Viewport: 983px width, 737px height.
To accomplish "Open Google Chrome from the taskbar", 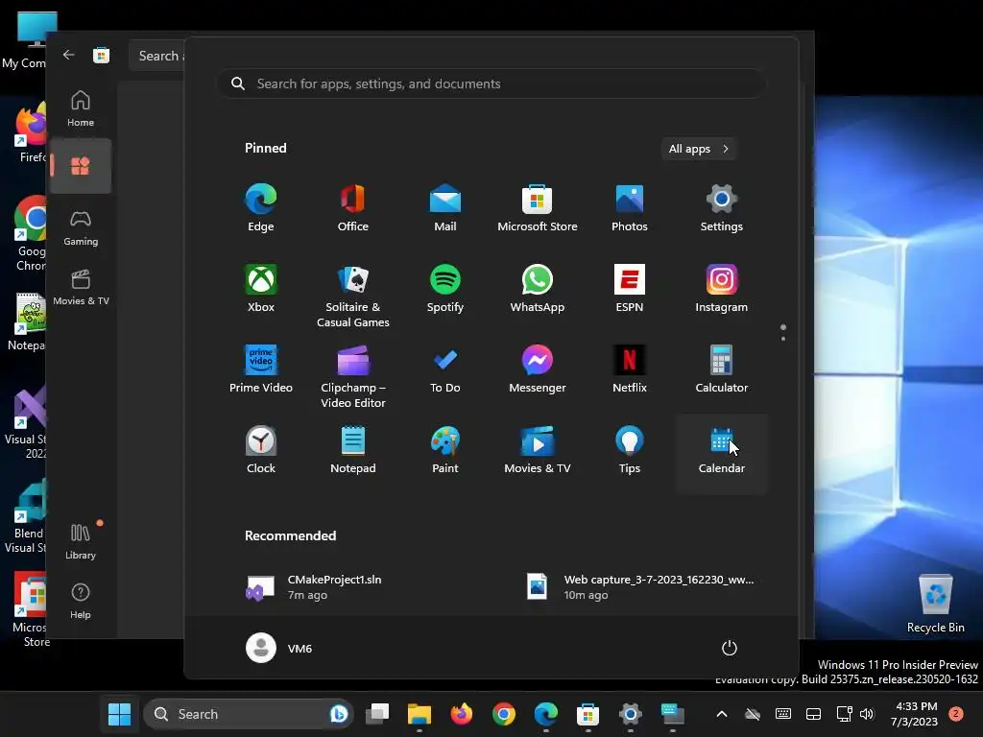I will click(503, 714).
